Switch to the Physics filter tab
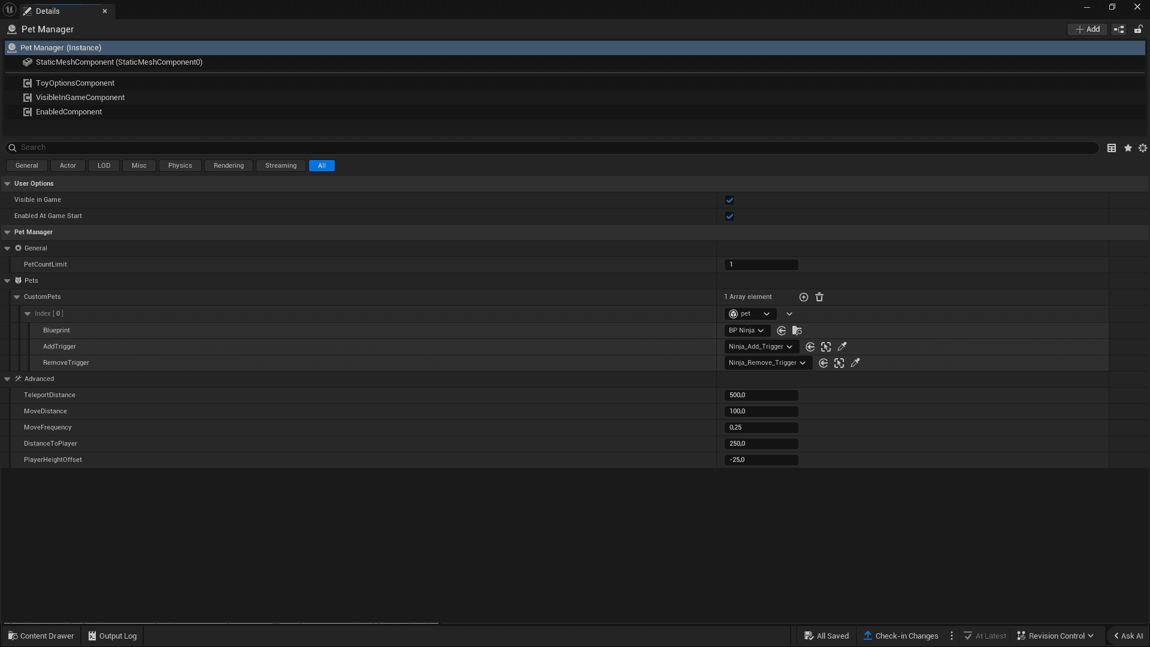The height and width of the screenshot is (647, 1150). (x=180, y=166)
